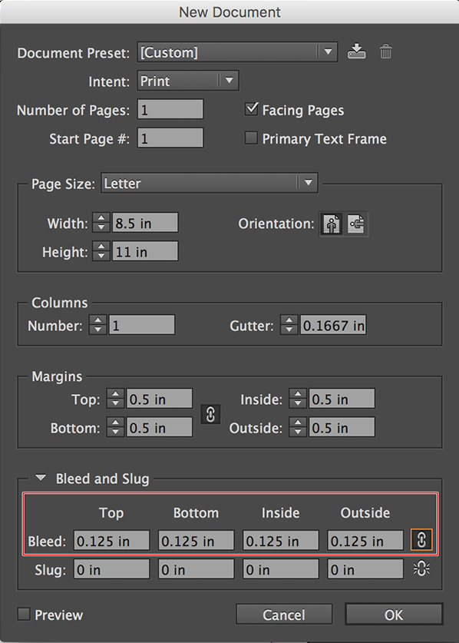Increase Inside margin stepper
This screenshot has width=459, height=643.
(x=298, y=394)
